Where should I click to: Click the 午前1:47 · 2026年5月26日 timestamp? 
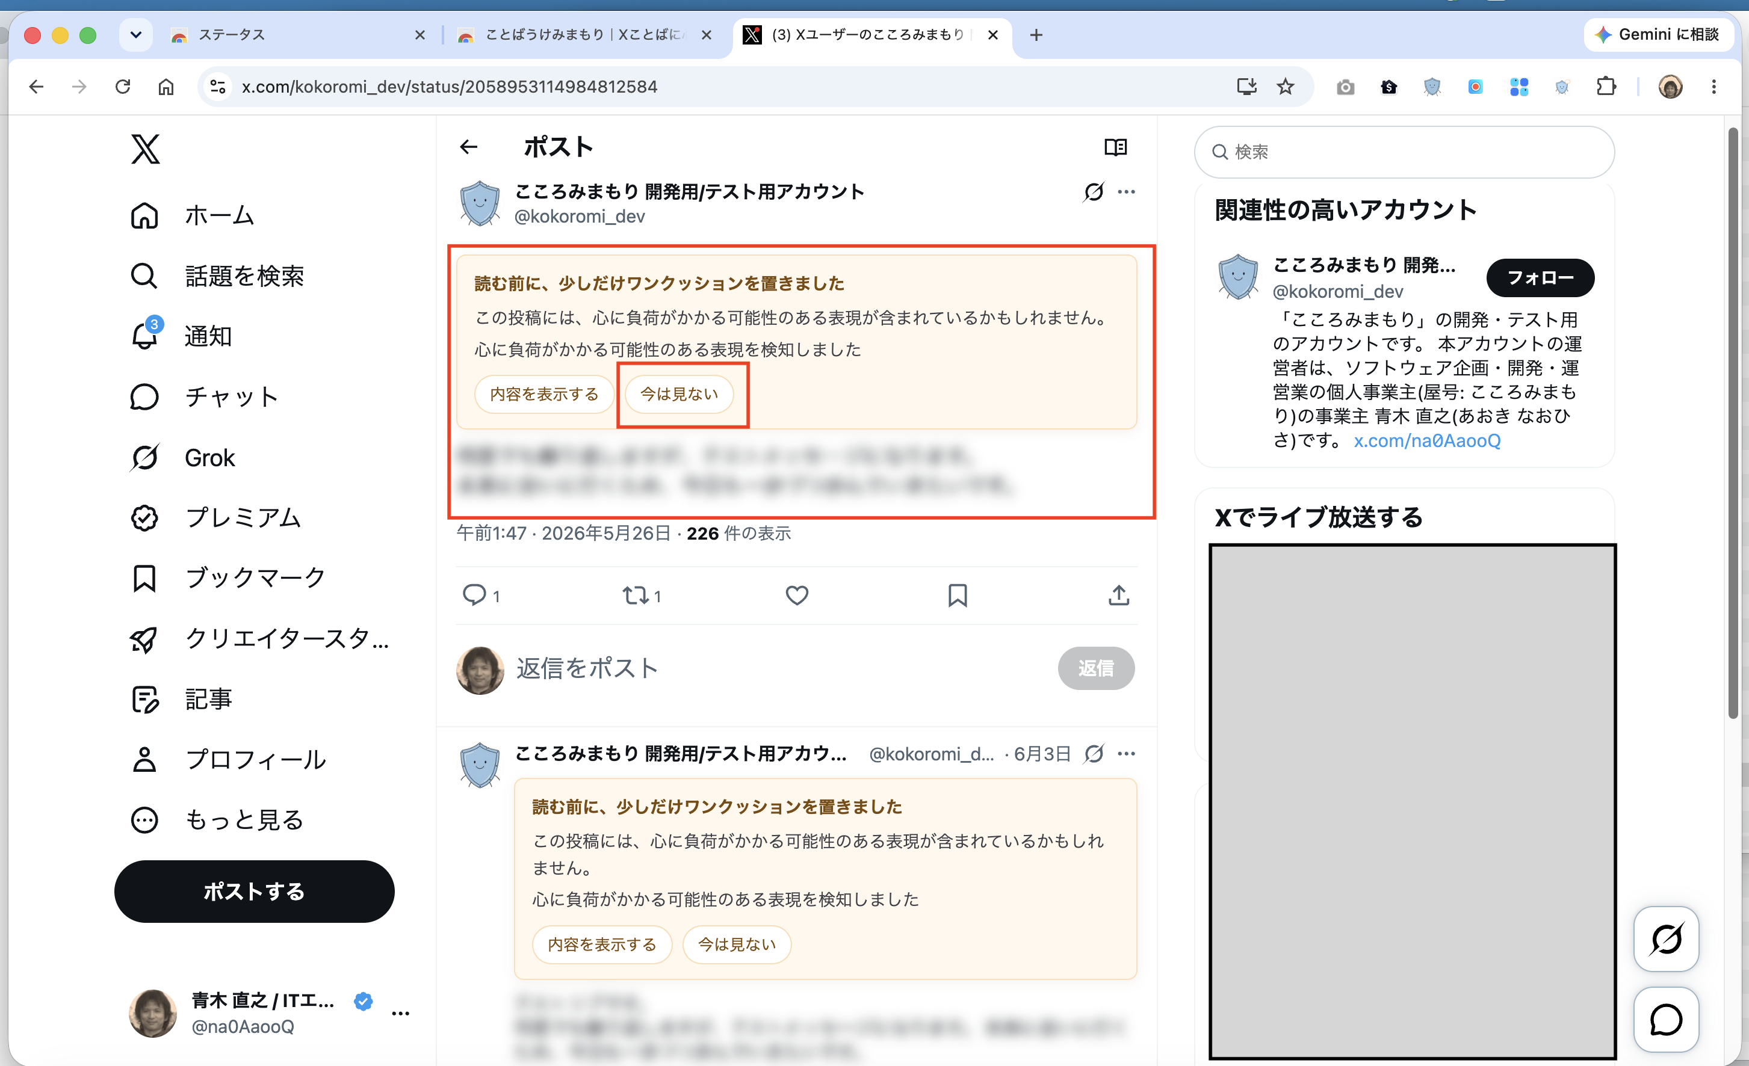pos(563,534)
